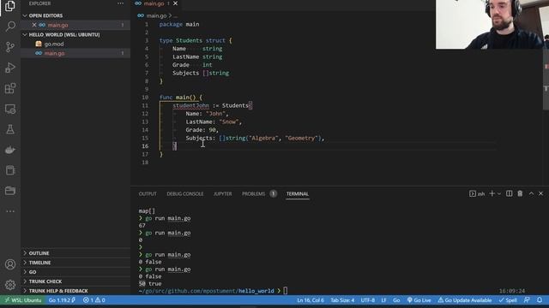Open the Testing flask view
Screen dimensions: 549x308
(x=10, y=129)
